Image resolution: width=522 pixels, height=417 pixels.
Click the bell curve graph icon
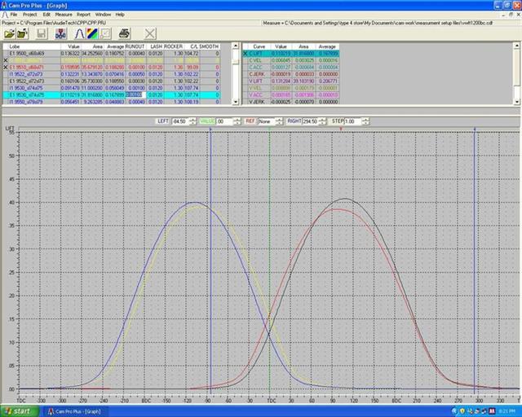tap(81, 33)
